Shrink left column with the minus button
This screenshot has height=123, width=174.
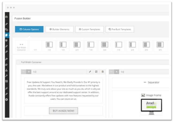[24, 72]
